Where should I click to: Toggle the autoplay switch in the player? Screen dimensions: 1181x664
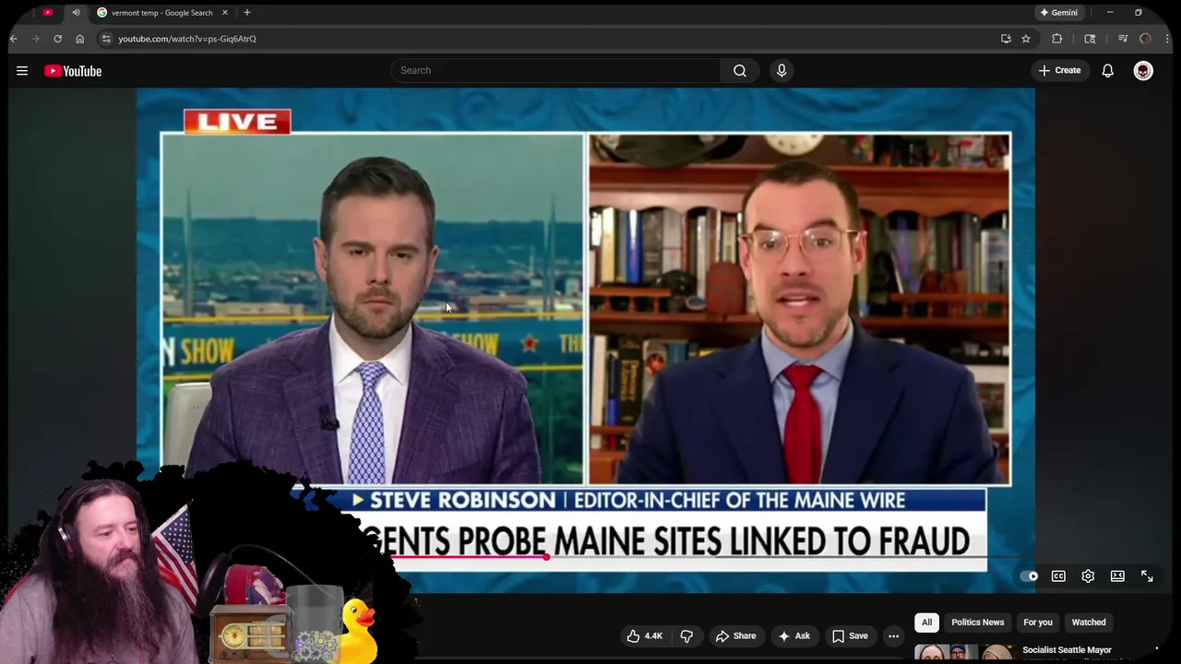[1029, 576]
